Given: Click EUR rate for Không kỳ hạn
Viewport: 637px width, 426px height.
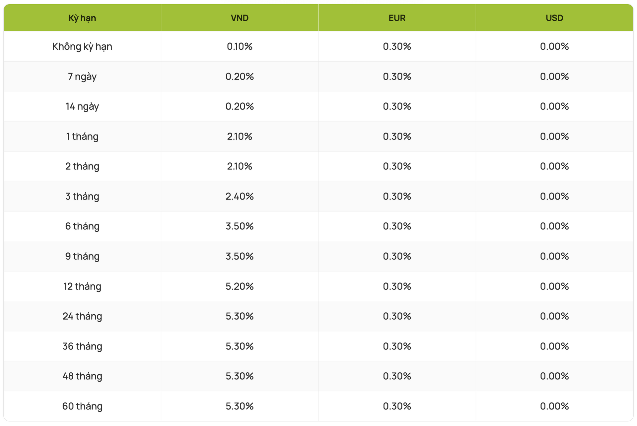Looking at the screenshot, I should (397, 46).
